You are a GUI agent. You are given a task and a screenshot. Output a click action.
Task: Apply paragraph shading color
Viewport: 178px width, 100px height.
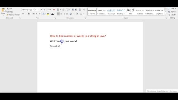click(x=77, y=14)
